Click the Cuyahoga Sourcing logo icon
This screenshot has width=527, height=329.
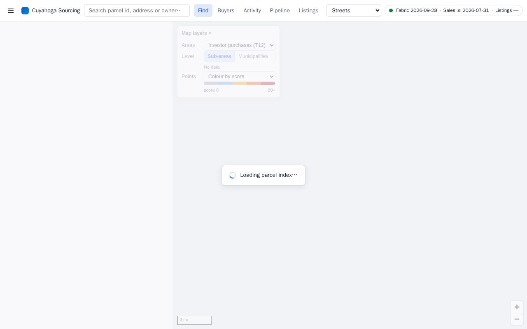(x=25, y=11)
